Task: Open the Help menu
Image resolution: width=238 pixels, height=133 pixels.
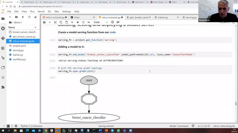Action: (x=77, y=11)
